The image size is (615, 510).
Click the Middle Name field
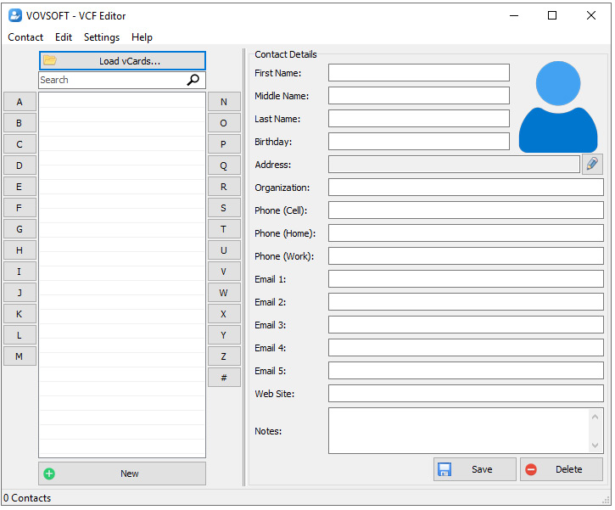tap(419, 95)
